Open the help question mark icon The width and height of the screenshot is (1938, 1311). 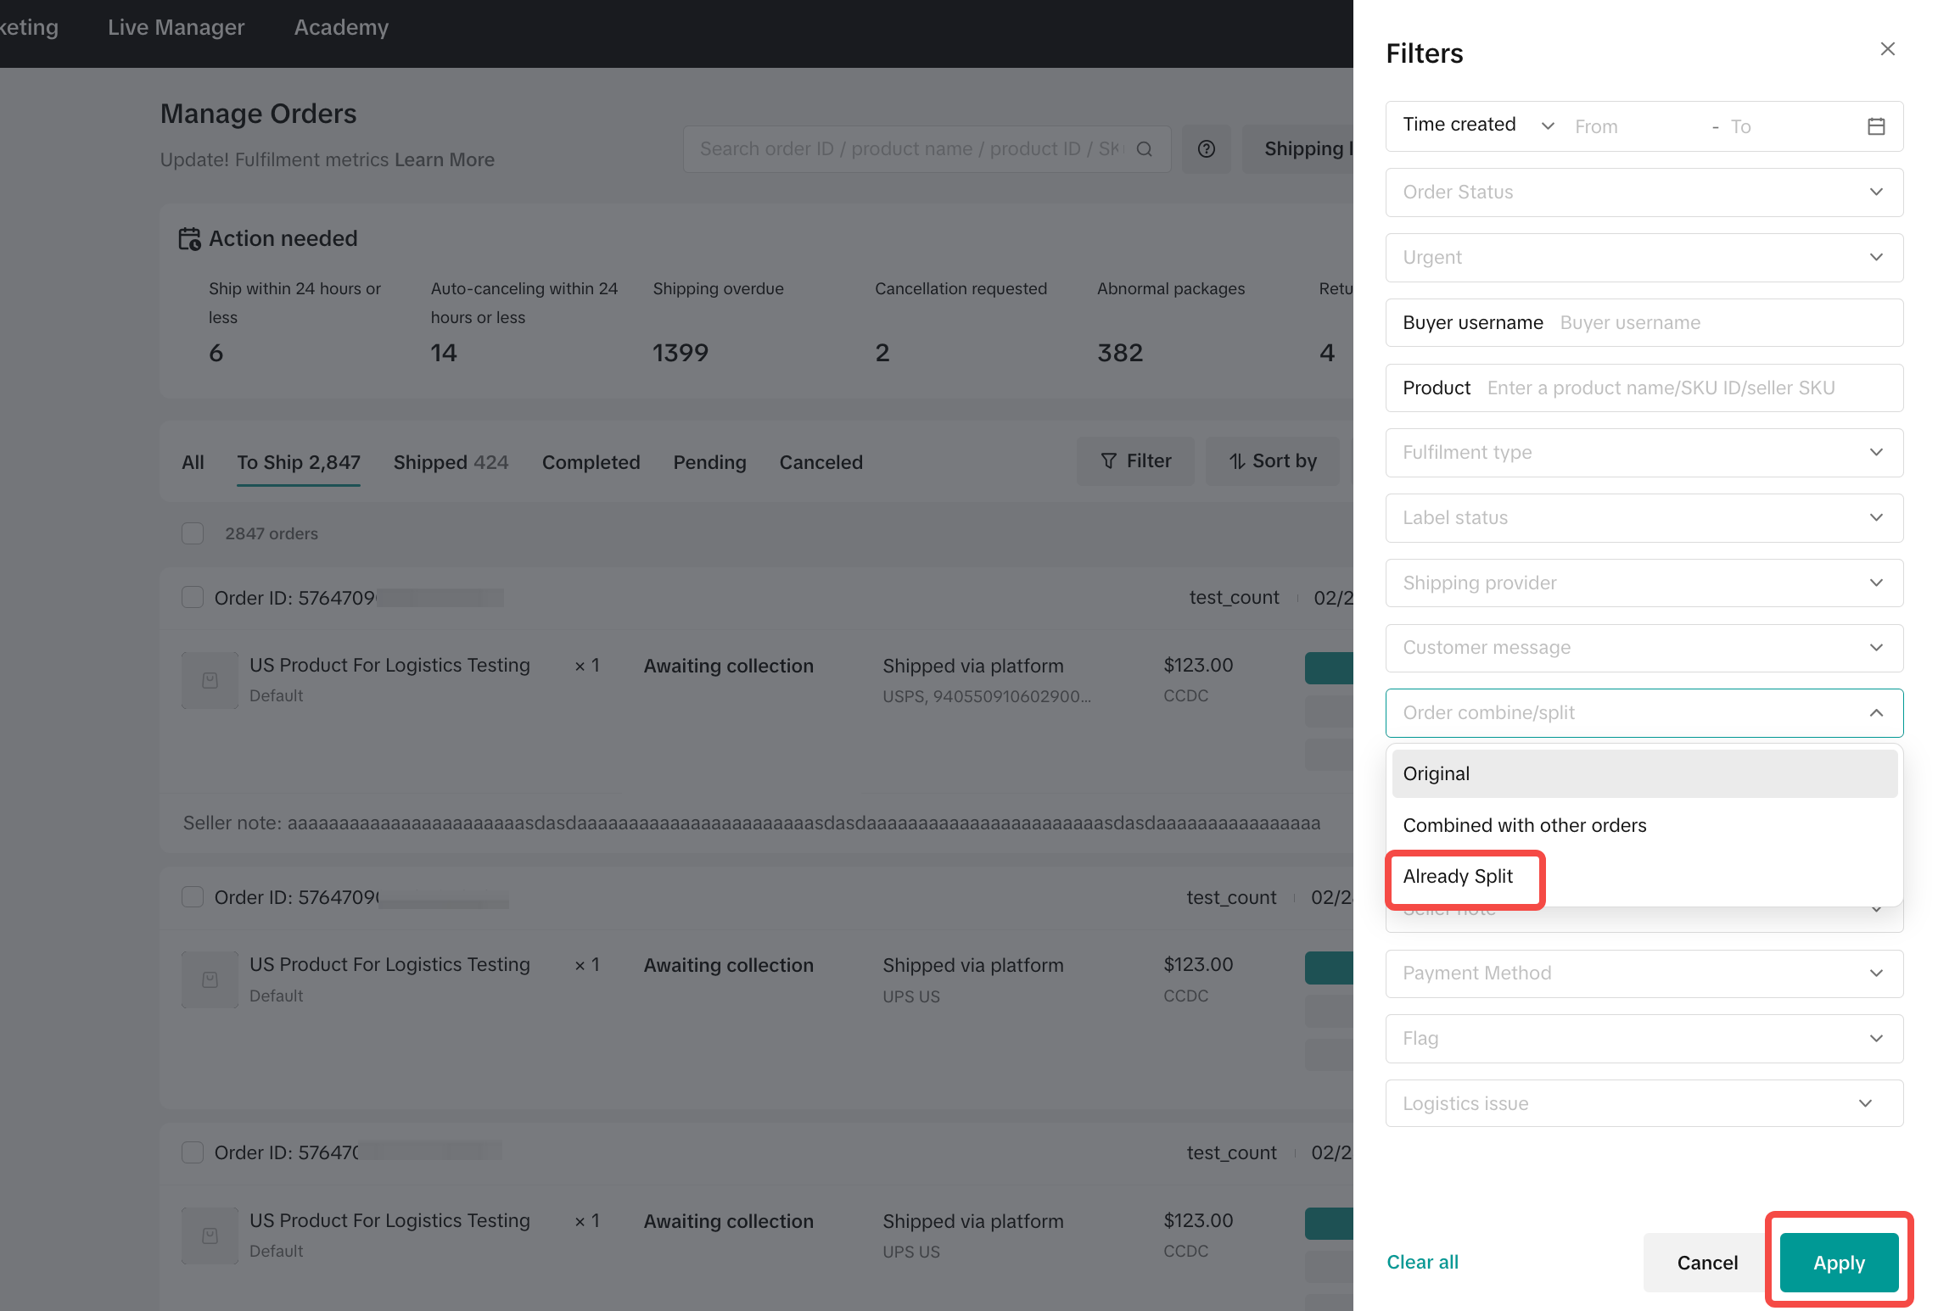[x=1206, y=149]
